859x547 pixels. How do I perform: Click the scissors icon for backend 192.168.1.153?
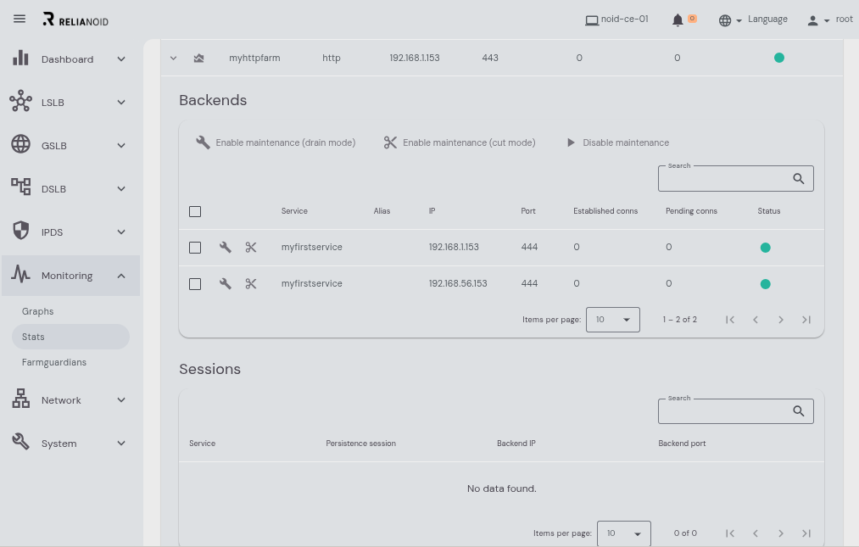251,247
